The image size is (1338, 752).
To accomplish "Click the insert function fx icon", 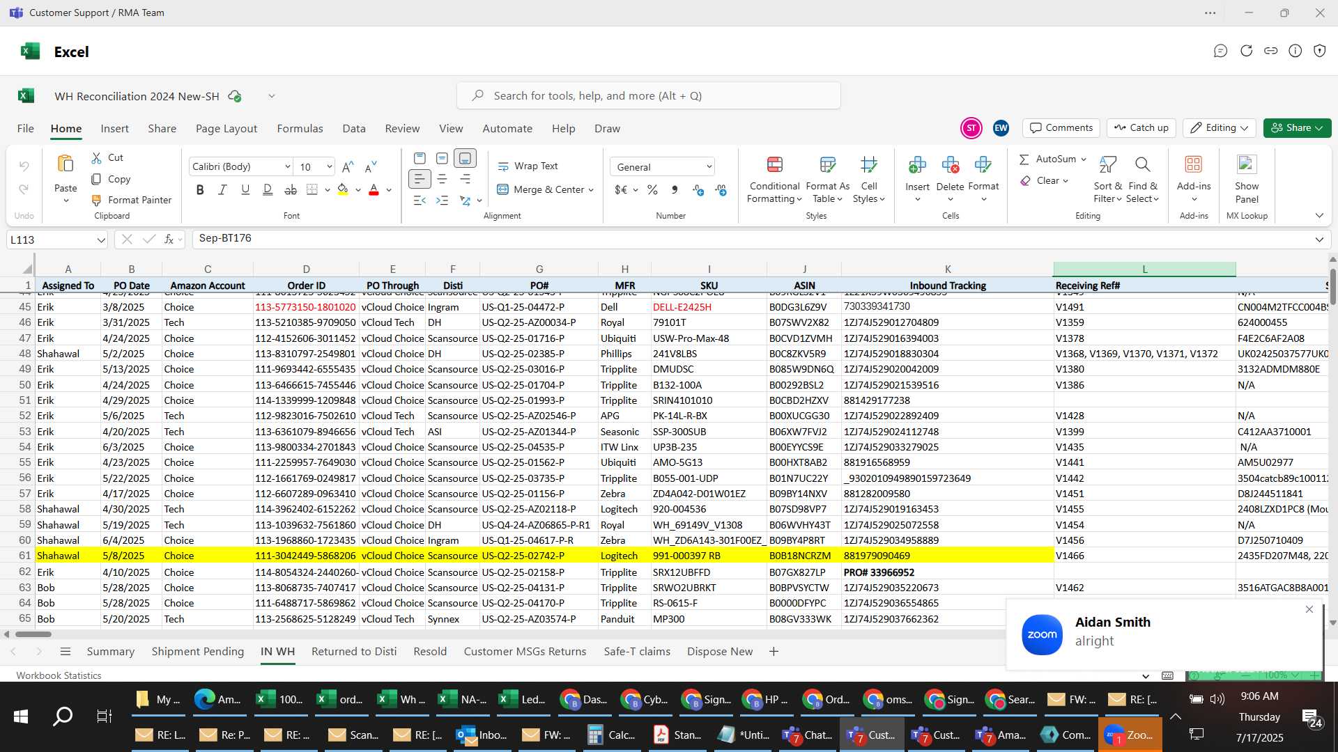I will [x=169, y=240].
